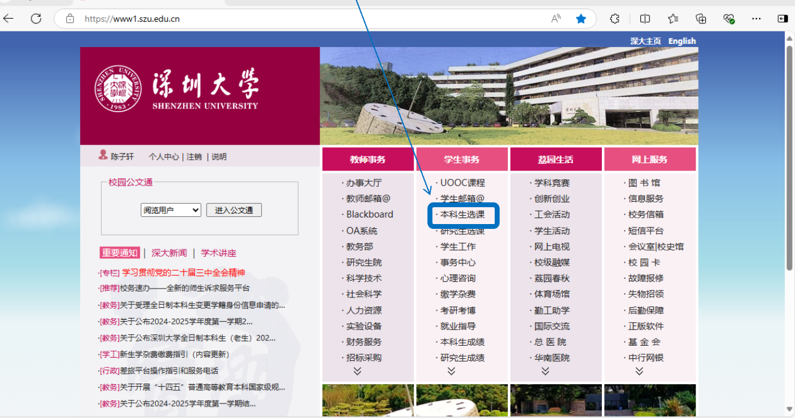Expand more items under 教师事务
The image size is (795, 418).
tap(357, 372)
